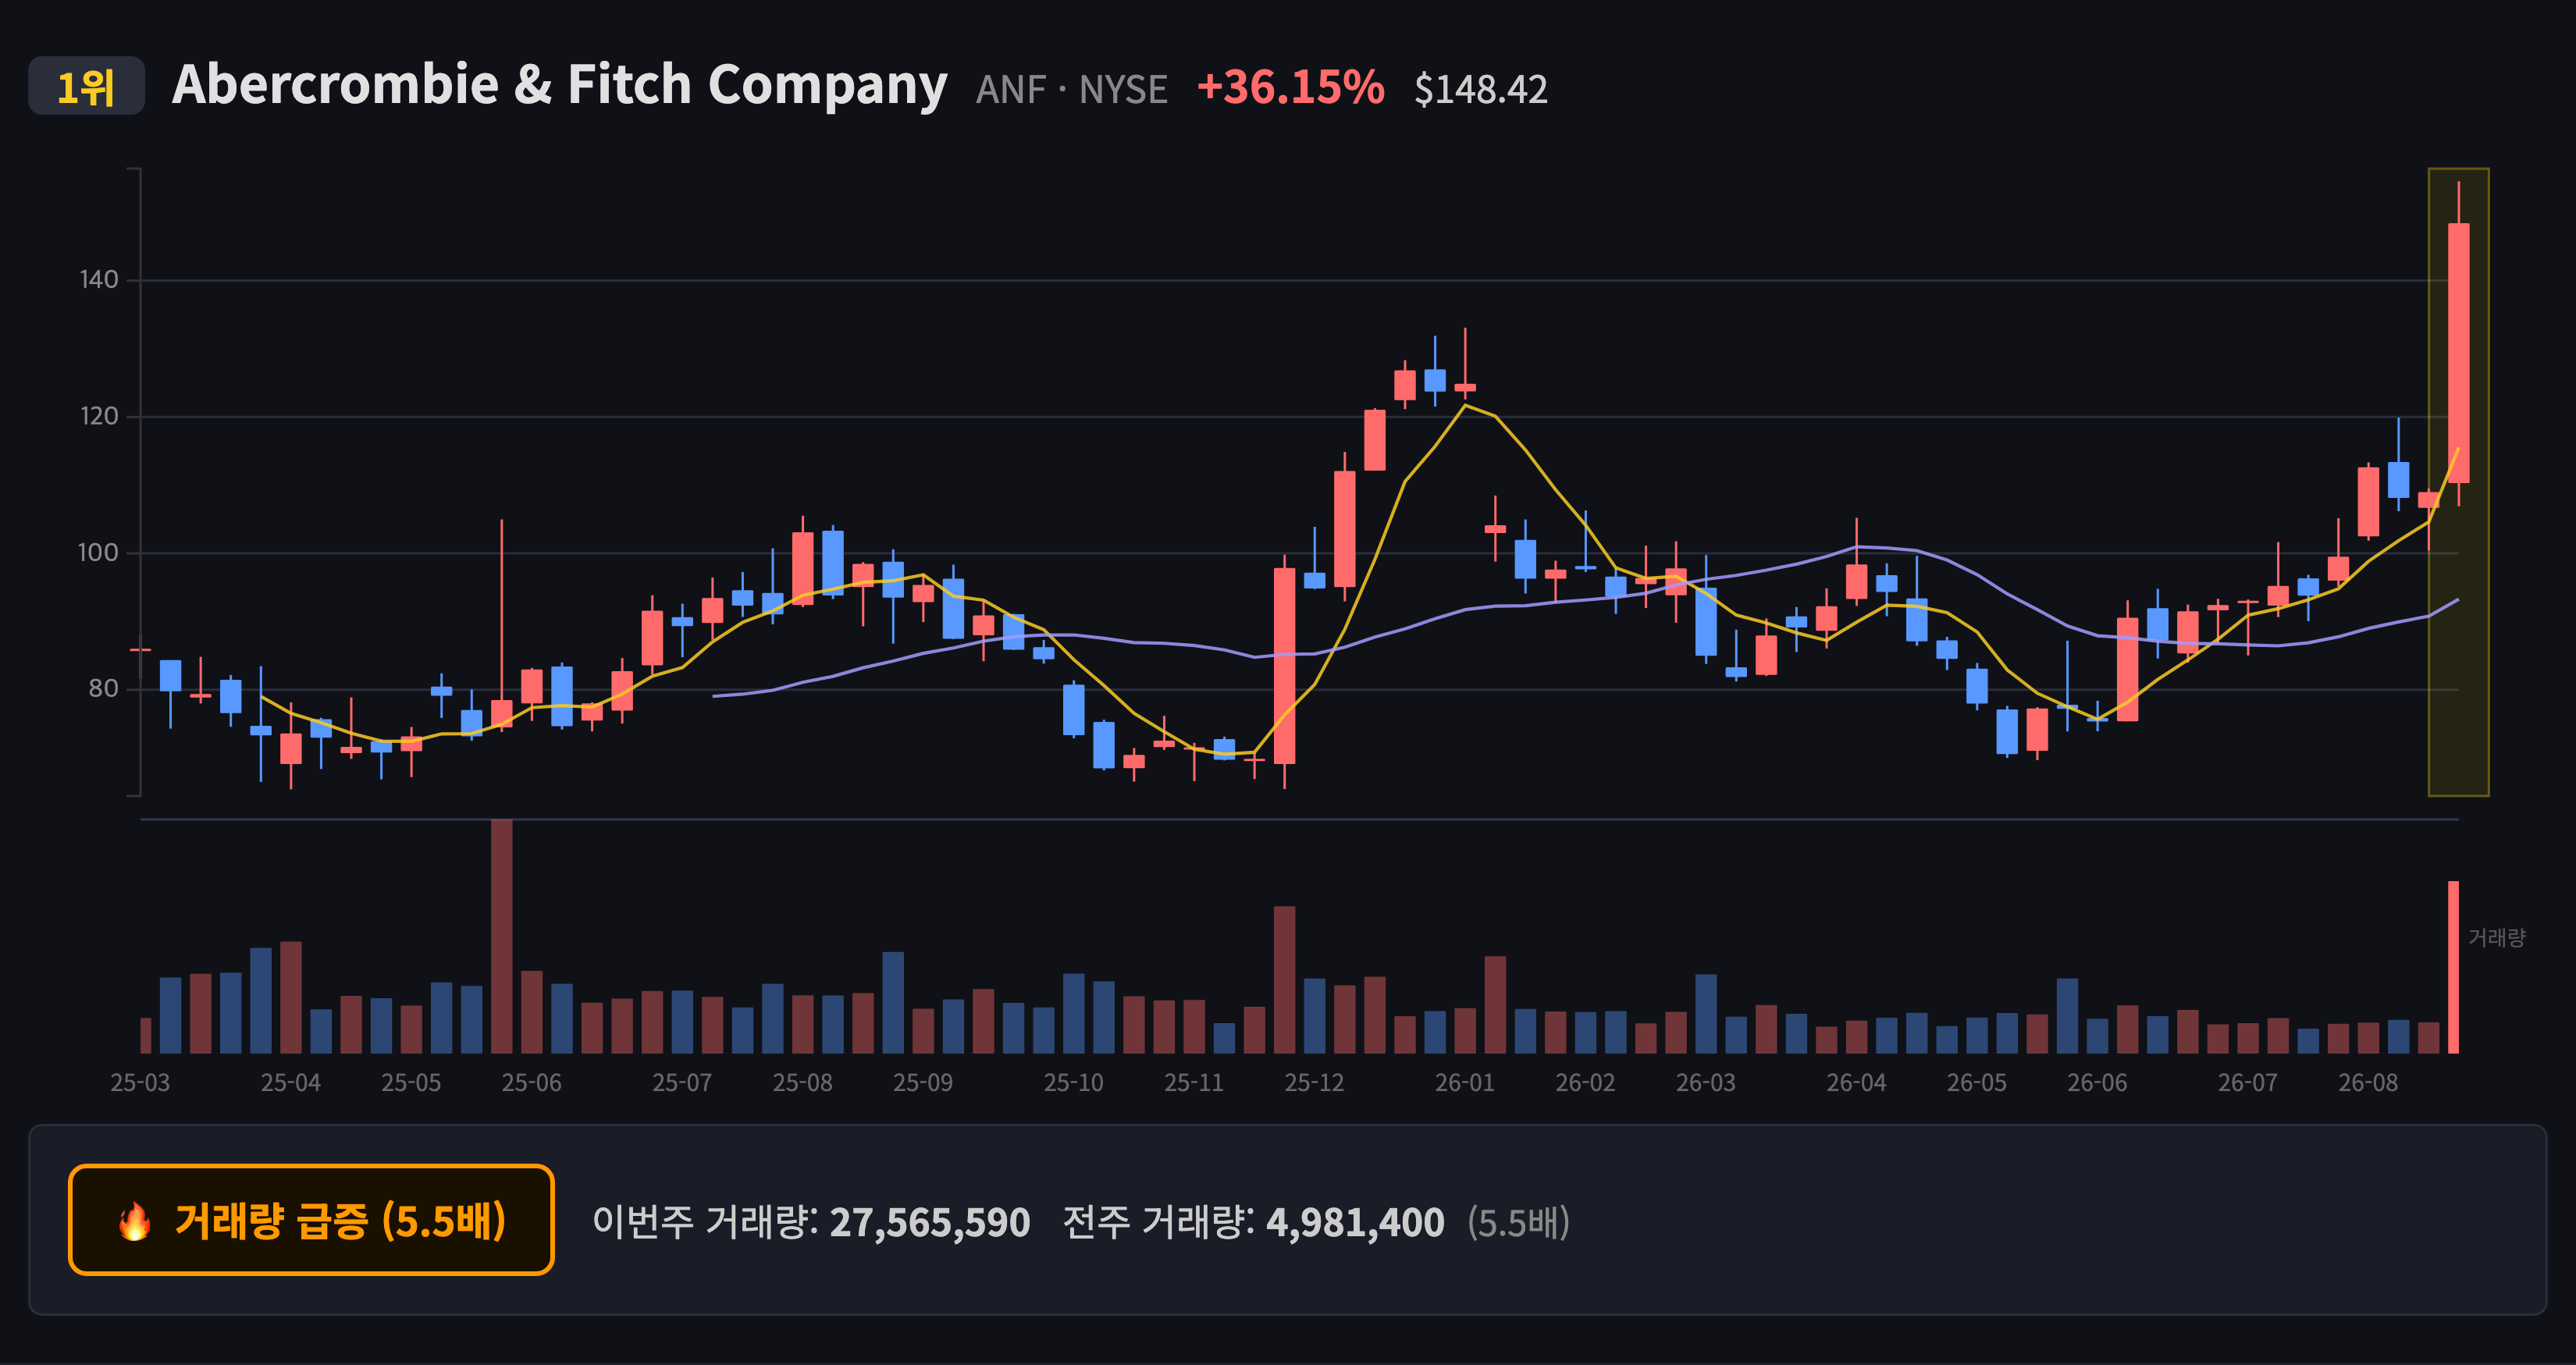Click the 거래량 급증 (5.5배) badge
2576x1365 pixels.
[311, 1220]
